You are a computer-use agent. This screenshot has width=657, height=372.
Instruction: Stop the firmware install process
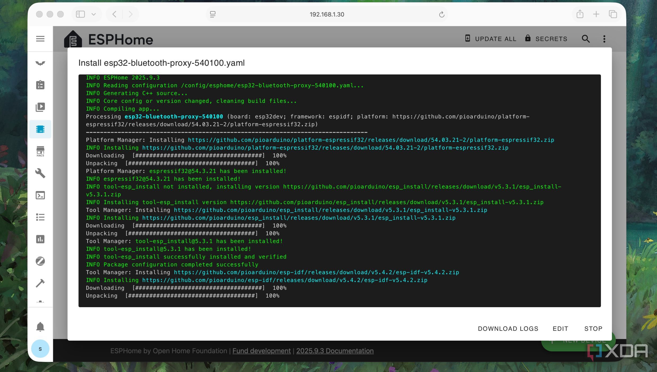click(x=593, y=329)
